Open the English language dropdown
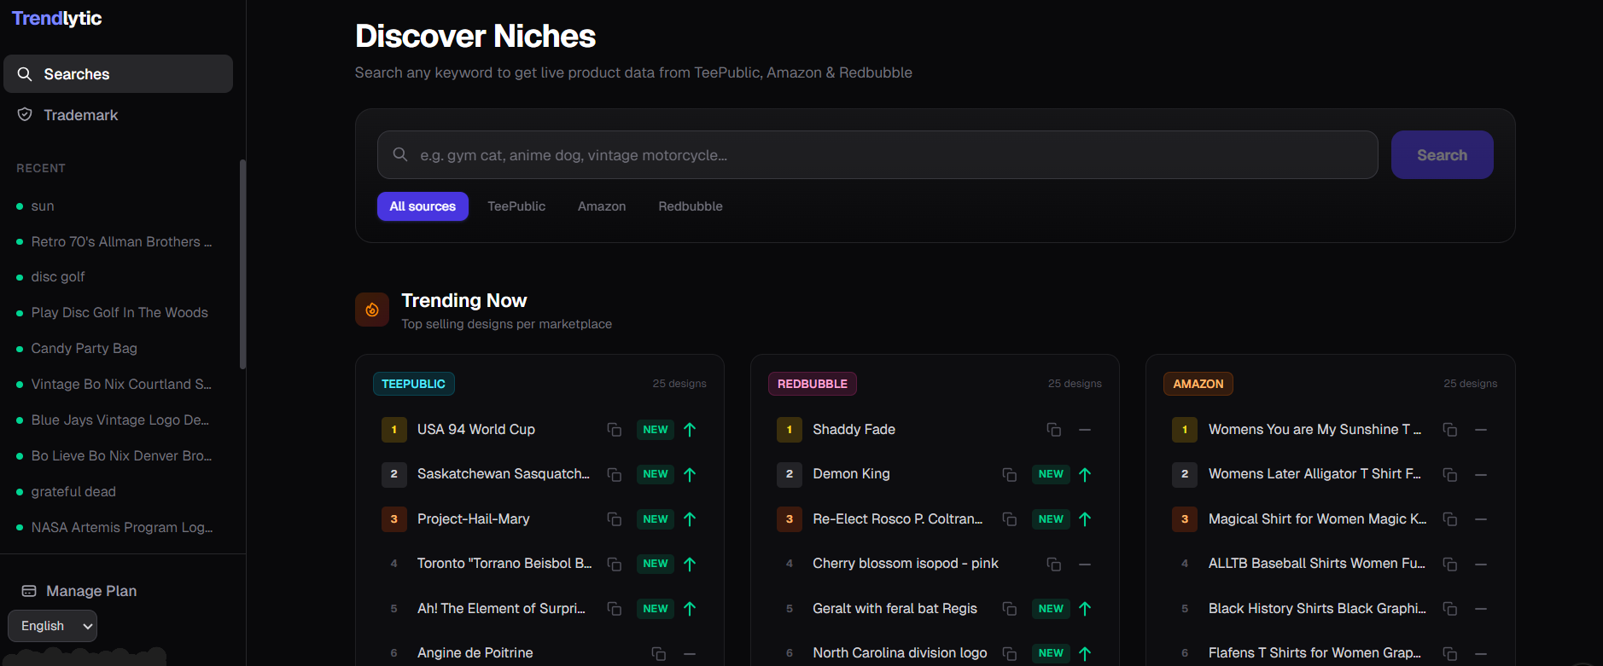Screen dimensions: 1603x666 pyautogui.click(x=53, y=626)
